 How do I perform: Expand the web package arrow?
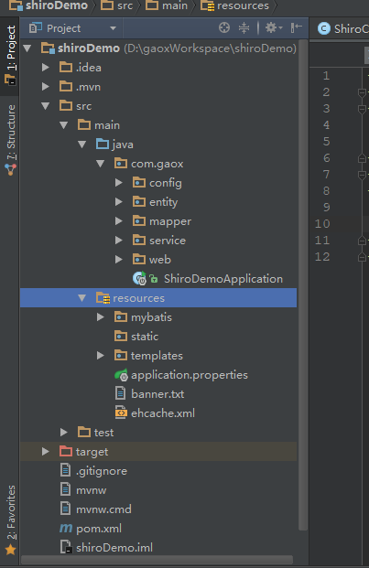(x=118, y=260)
